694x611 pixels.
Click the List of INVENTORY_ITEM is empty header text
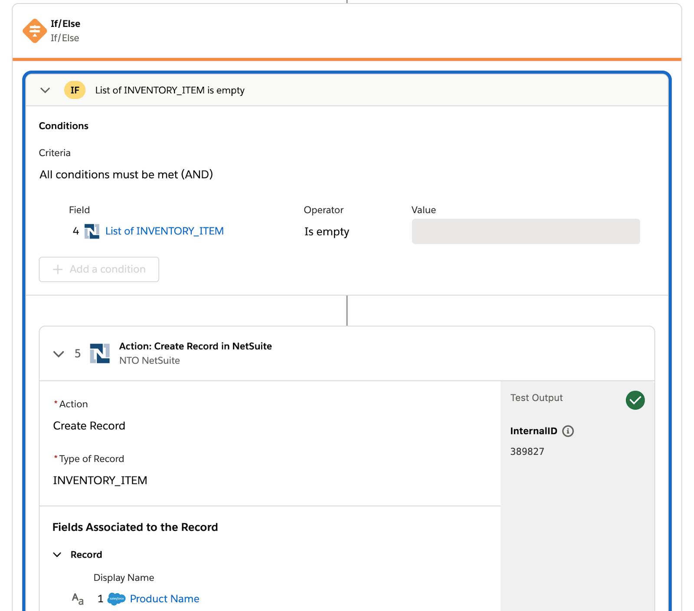coord(170,90)
